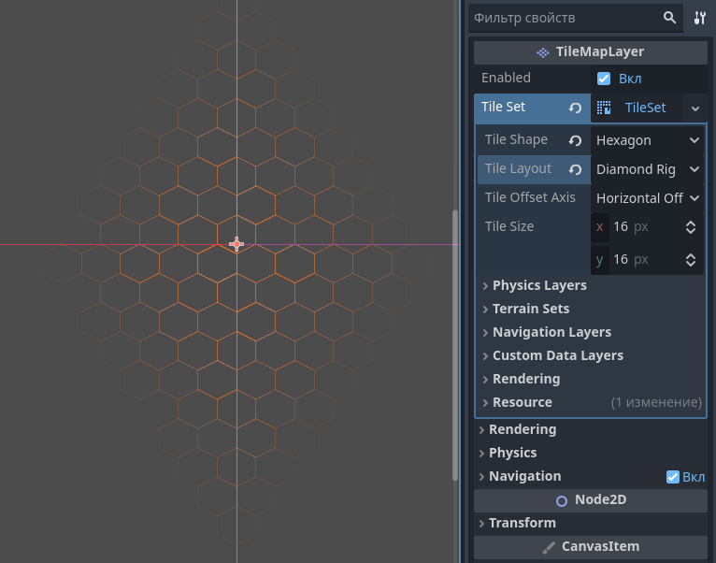The image size is (716, 563).
Task: Open the Tile Layout Diamond dropdown
Action: point(648,169)
